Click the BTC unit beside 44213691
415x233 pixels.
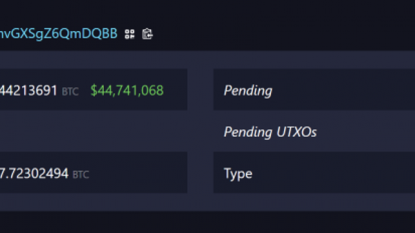click(x=70, y=92)
